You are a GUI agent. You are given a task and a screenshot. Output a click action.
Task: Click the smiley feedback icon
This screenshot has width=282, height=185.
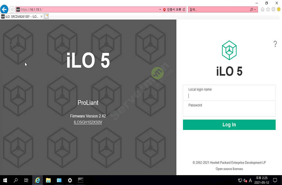pyautogui.click(x=279, y=10)
